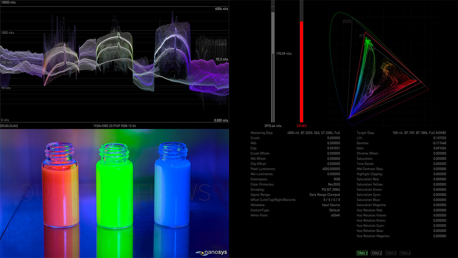The width and height of the screenshot is (458, 258).
Task: Click the Clip value 0.947021
Action: [333, 148]
